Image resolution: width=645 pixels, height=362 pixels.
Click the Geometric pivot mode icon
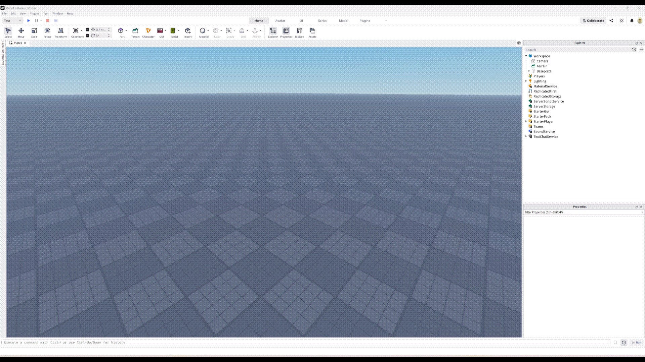[x=76, y=31]
